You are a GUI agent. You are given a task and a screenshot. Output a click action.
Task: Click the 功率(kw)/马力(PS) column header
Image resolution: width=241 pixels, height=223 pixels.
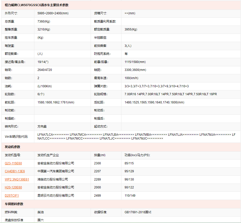coord(137,155)
